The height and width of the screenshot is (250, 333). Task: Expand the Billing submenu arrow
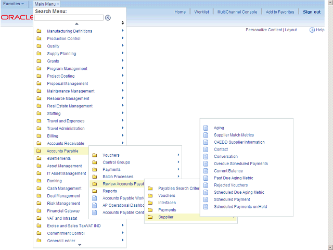pyautogui.click(x=123, y=136)
